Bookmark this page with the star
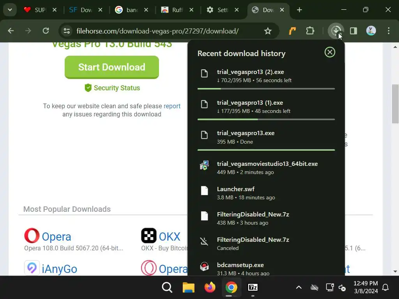 pyautogui.click(x=268, y=31)
